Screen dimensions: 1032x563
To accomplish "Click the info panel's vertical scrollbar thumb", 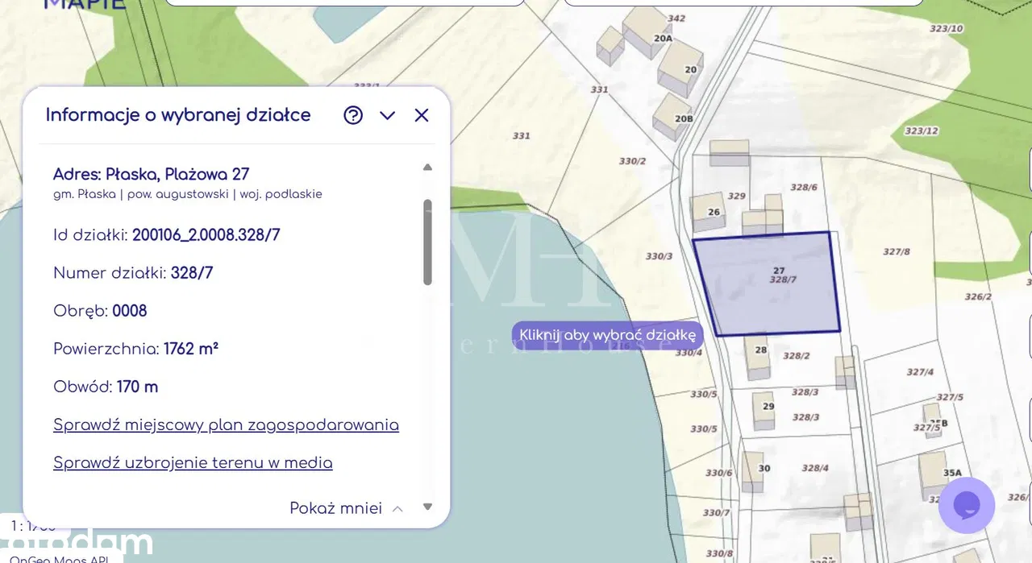I will [x=427, y=242].
